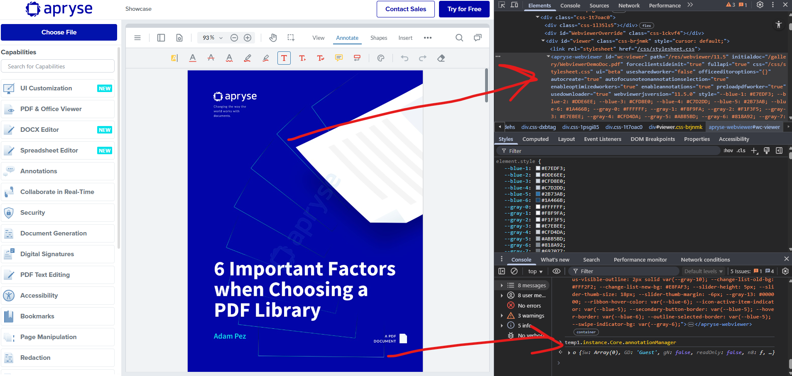Image resolution: width=792 pixels, height=376 pixels.
Task: Clear the console with the ban icon
Action: coord(514,271)
